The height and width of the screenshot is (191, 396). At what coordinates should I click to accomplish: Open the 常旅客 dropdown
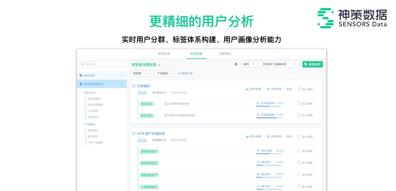click(x=140, y=73)
